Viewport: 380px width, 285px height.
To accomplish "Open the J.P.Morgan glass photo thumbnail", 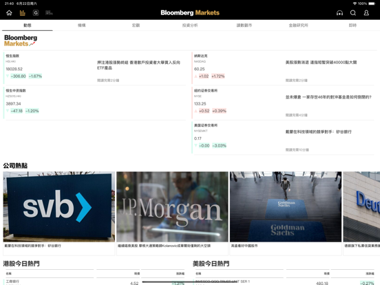I will pos(172,207).
